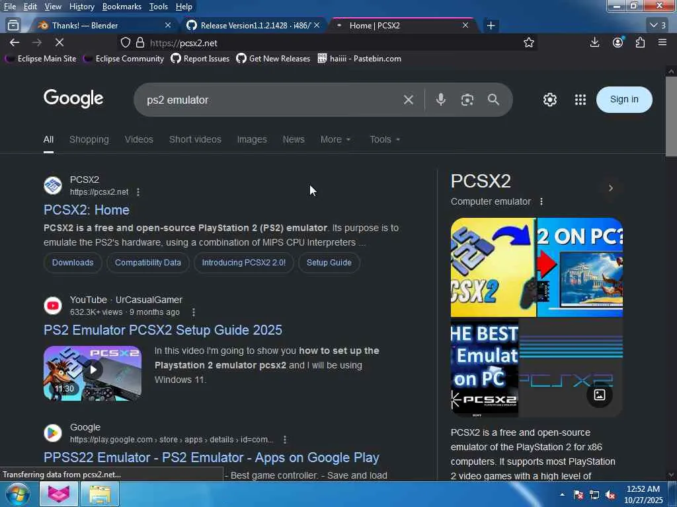The width and height of the screenshot is (677, 507).
Task: Open the History menu
Action: click(81, 7)
